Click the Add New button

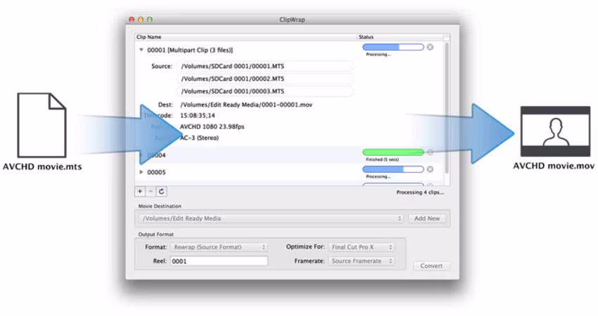pyautogui.click(x=427, y=218)
